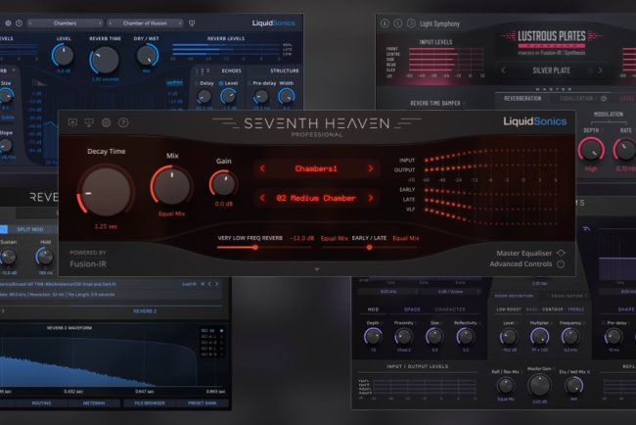The image size is (636, 425).
Task: Click shield icon next to Chamber of Illusion
Action: coord(192,24)
